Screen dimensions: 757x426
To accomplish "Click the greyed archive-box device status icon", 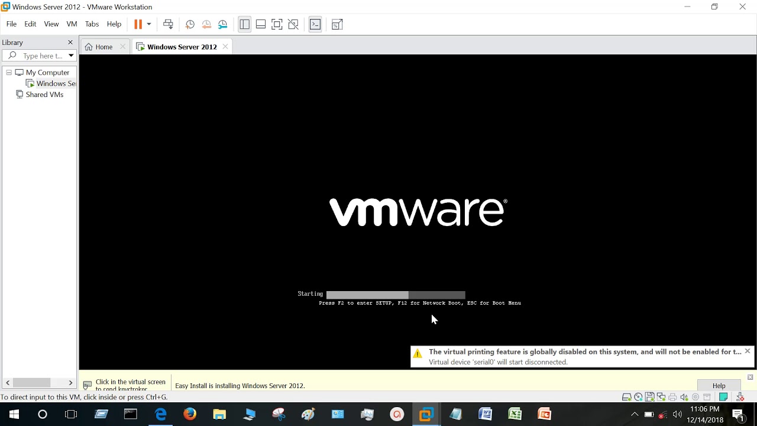I will coord(707,397).
